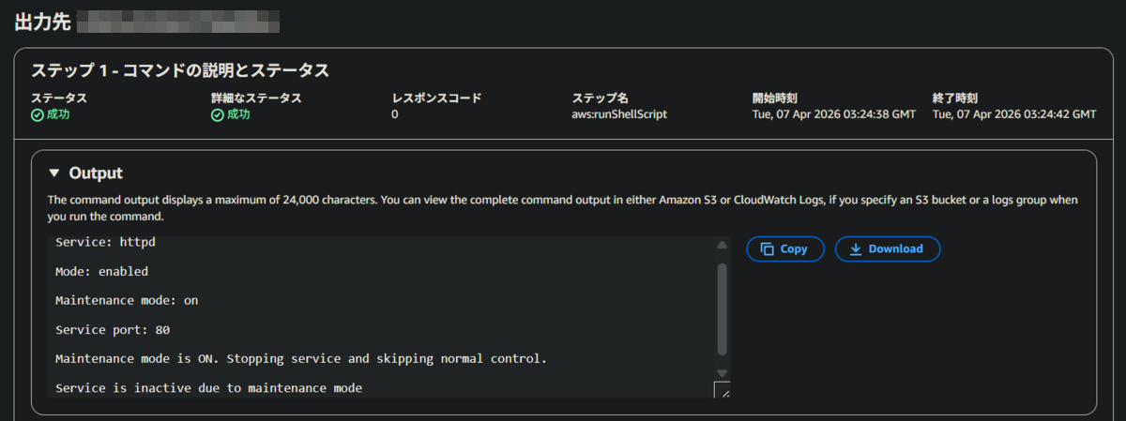Click the Download button
1126x421 pixels.
point(888,248)
